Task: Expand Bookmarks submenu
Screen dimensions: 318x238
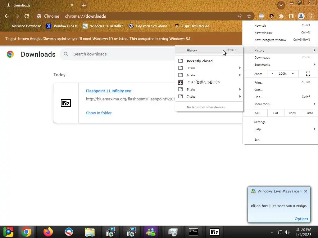Action: (x=280, y=64)
